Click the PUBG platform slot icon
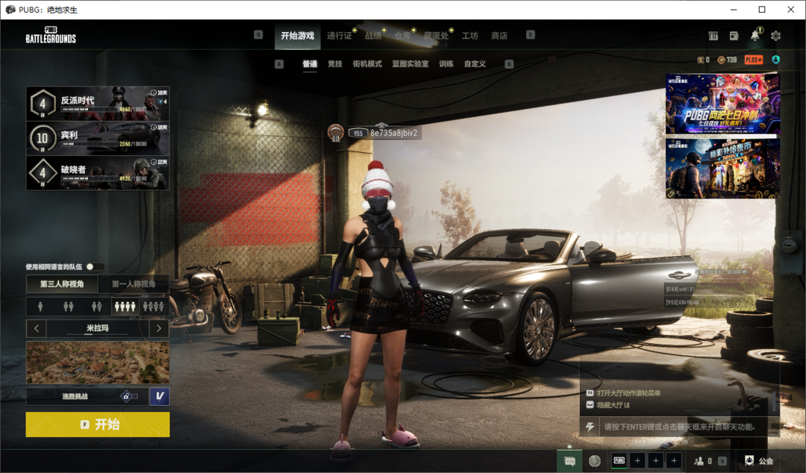806x473 pixels. click(x=619, y=460)
